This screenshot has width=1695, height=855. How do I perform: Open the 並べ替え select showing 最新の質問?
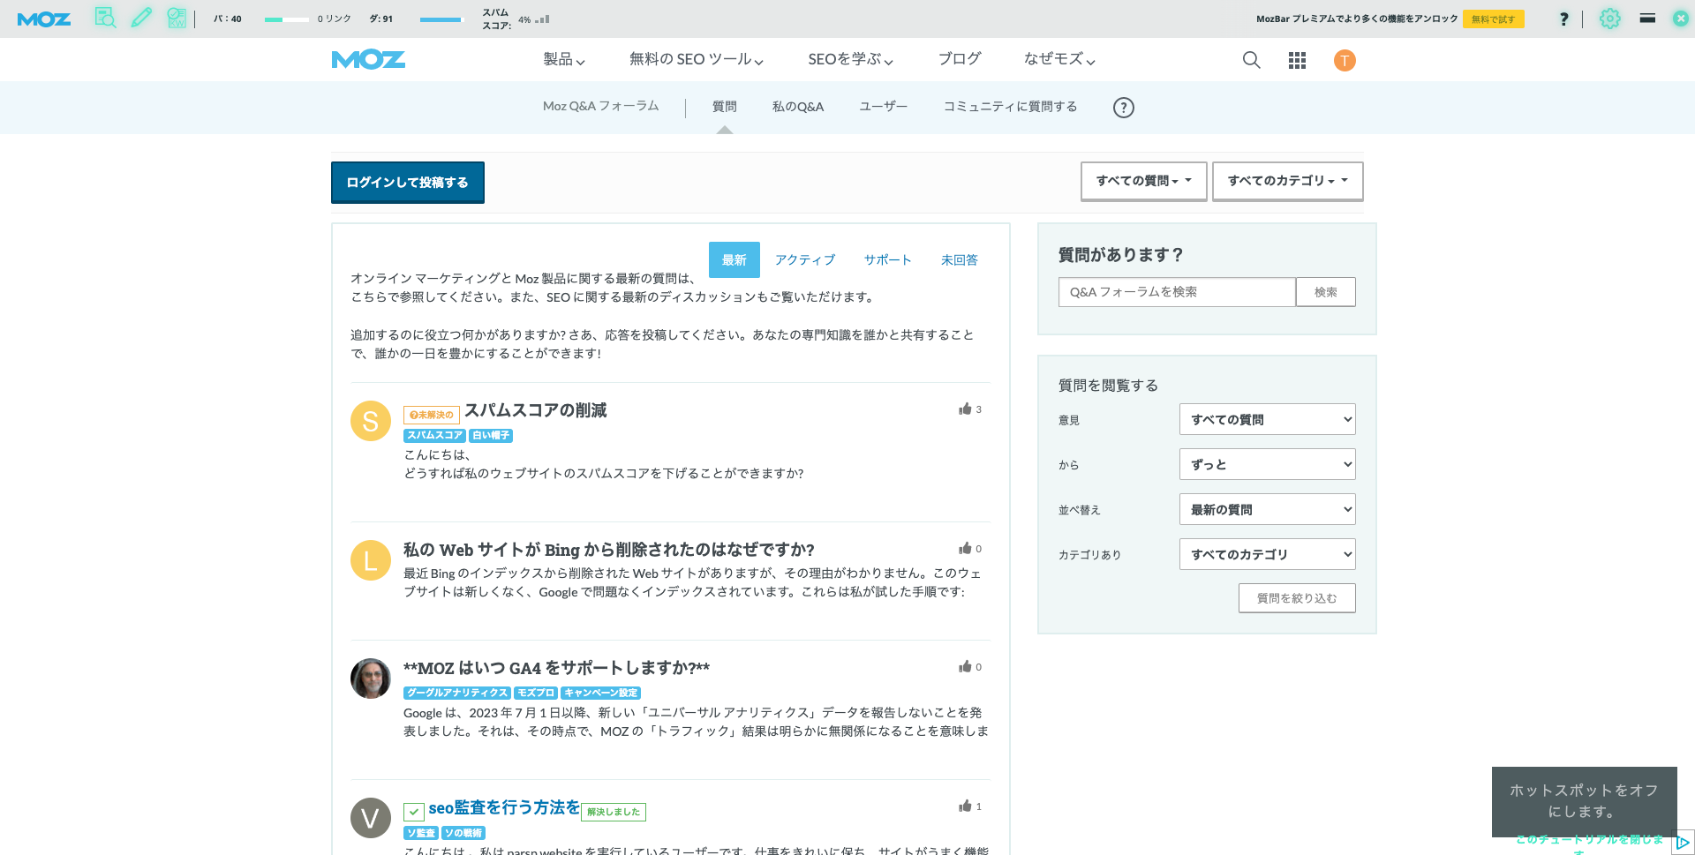tap(1267, 509)
